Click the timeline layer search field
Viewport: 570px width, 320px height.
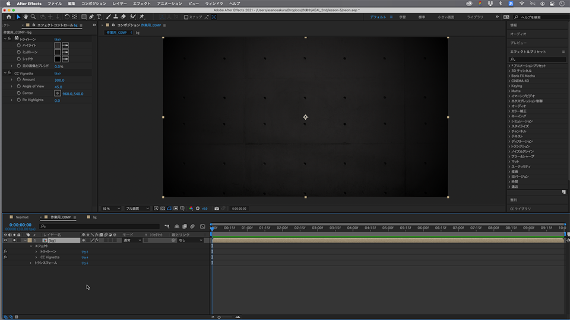pyautogui.click(x=101, y=226)
